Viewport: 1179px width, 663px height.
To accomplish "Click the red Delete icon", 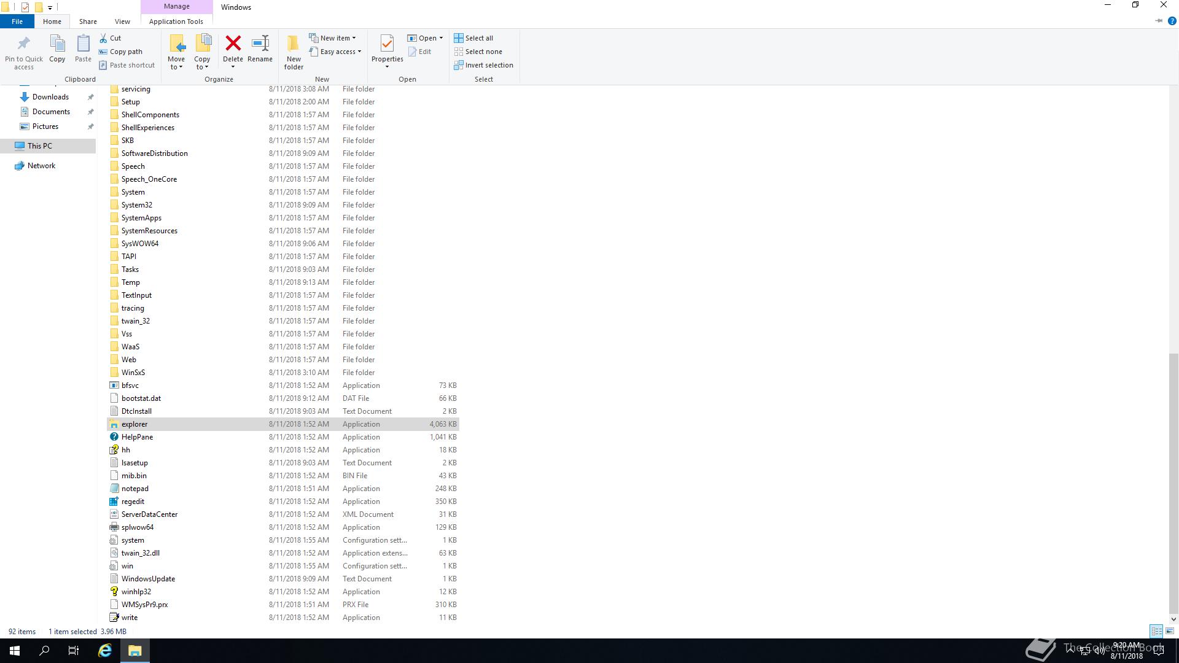I will point(233,44).
